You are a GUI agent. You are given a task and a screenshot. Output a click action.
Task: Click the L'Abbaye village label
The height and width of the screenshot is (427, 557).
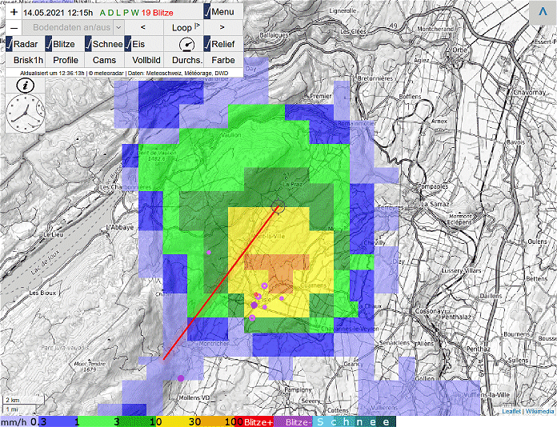tap(120, 227)
